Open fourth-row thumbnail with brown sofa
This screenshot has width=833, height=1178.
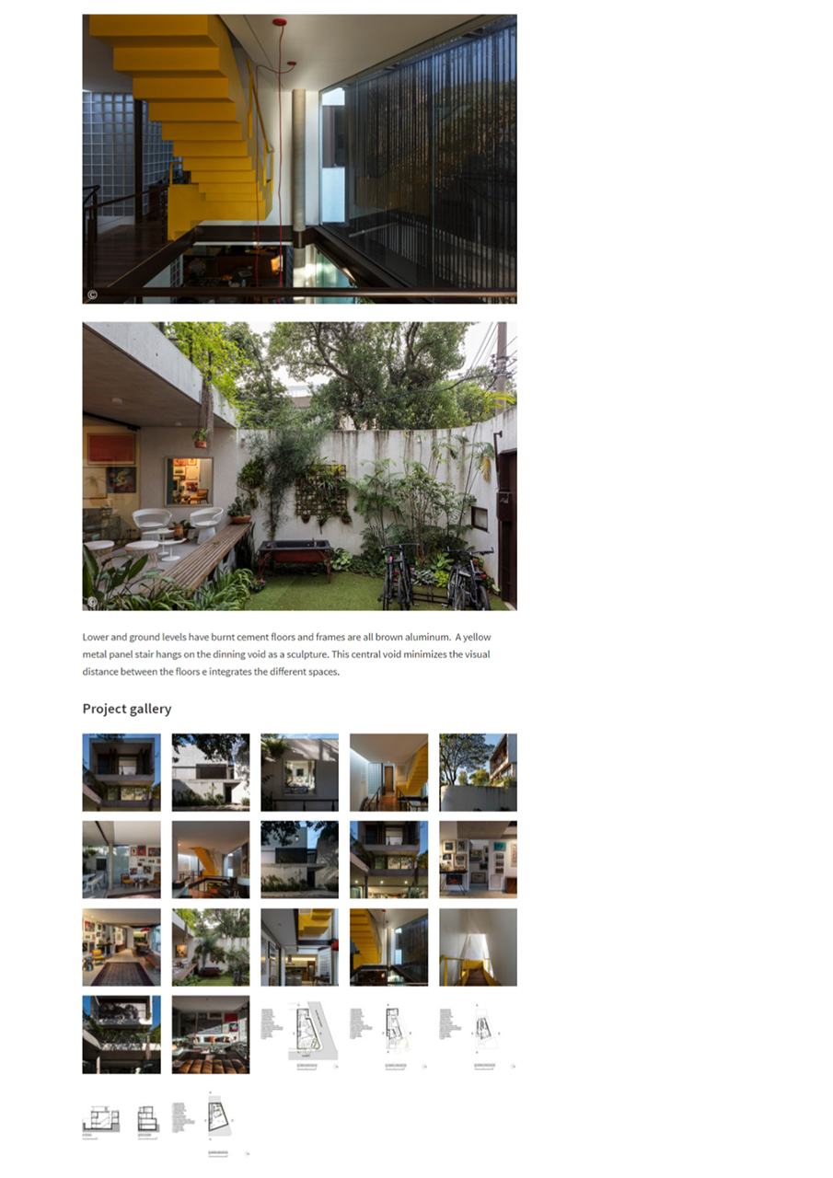tap(211, 1034)
